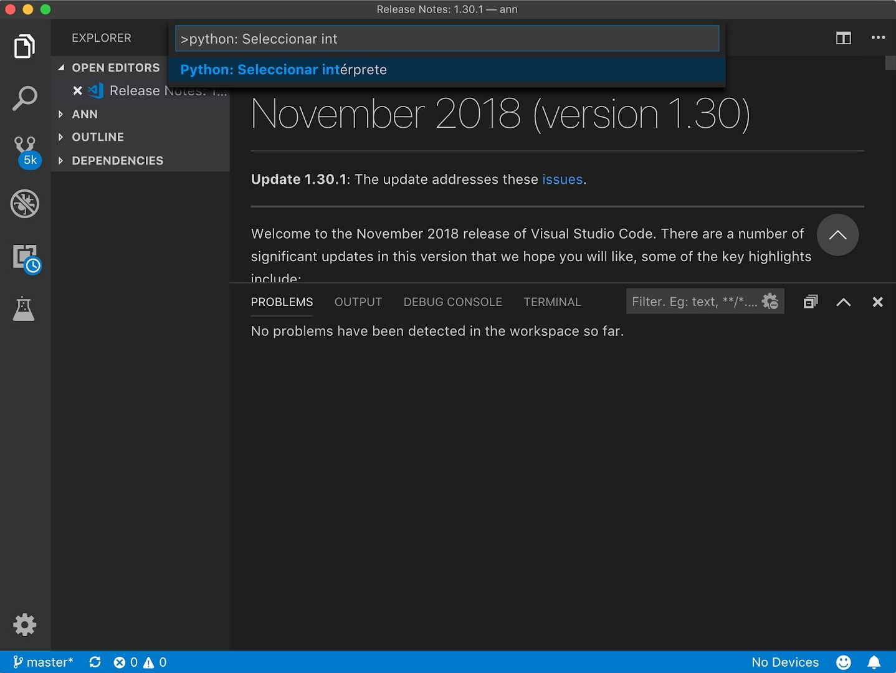Viewport: 896px width, 673px height.
Task: Open the Debug view icon
Action: (25, 204)
